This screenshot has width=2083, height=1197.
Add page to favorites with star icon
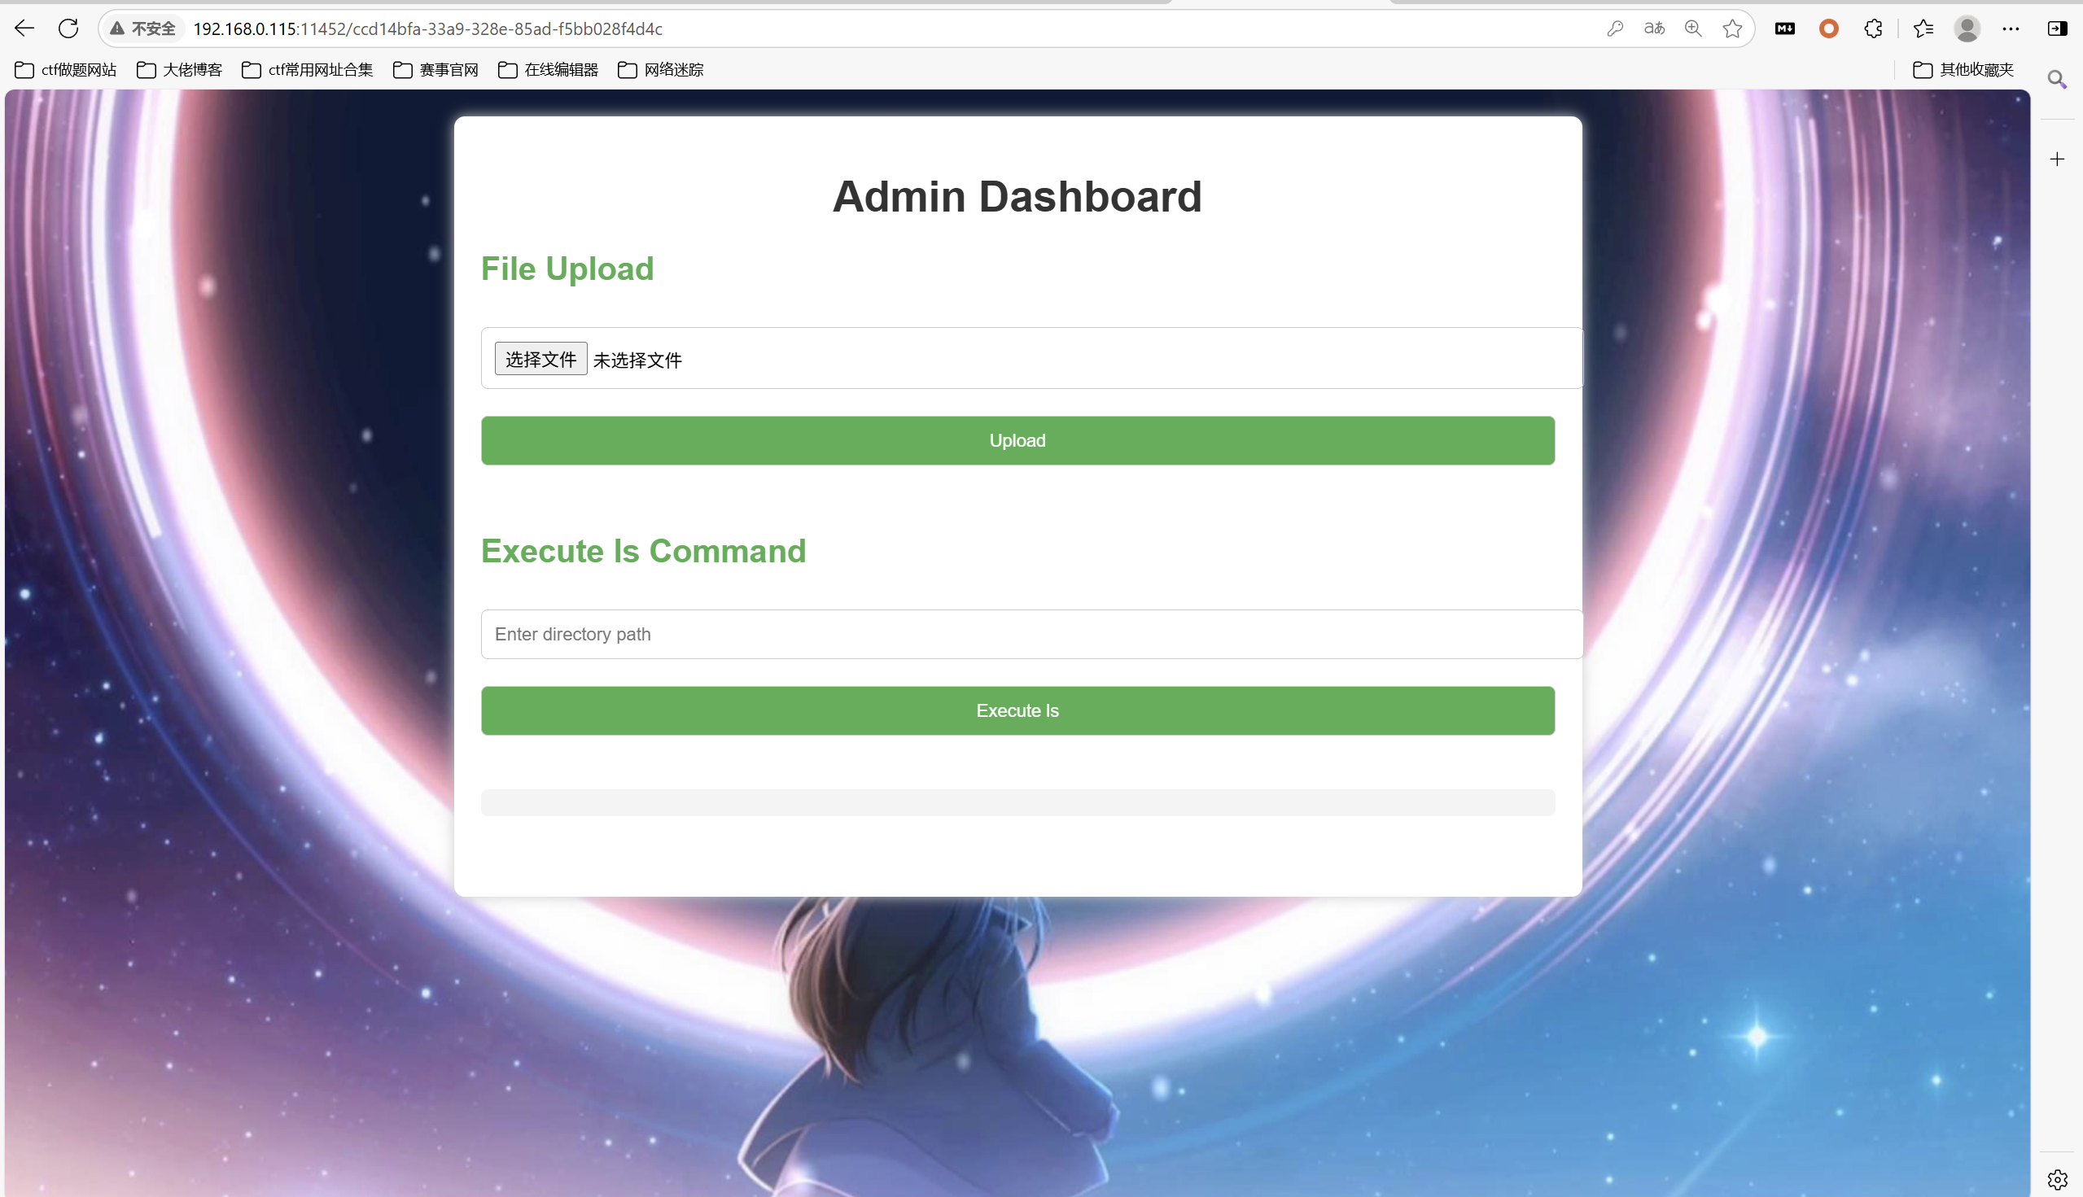pyautogui.click(x=1733, y=28)
